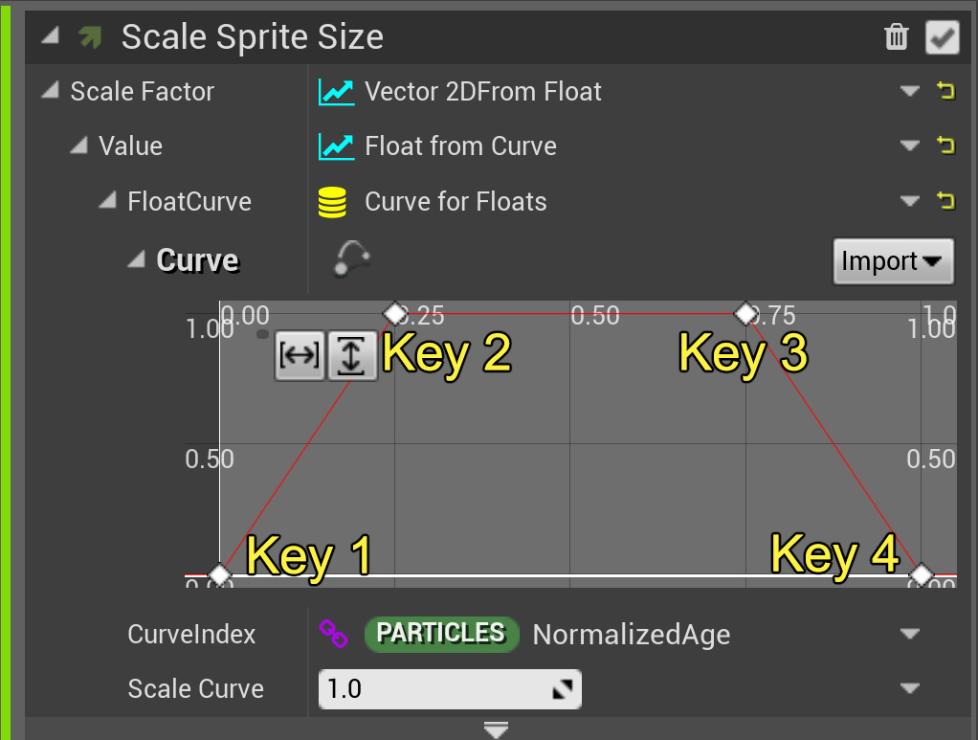
Task: Reset Scale Factor to default value
Action: pyautogui.click(x=945, y=92)
